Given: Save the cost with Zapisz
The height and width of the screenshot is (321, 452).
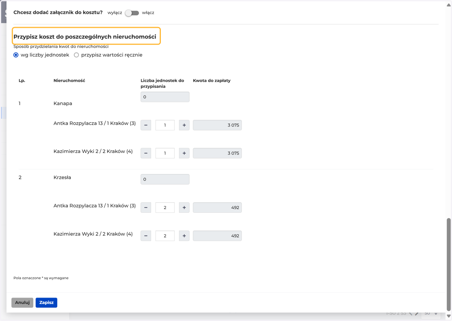Looking at the screenshot, I should (46, 303).
